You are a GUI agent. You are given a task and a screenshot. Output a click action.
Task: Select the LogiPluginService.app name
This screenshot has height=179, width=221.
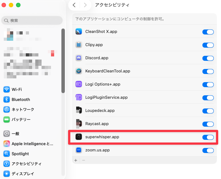click(x=106, y=97)
